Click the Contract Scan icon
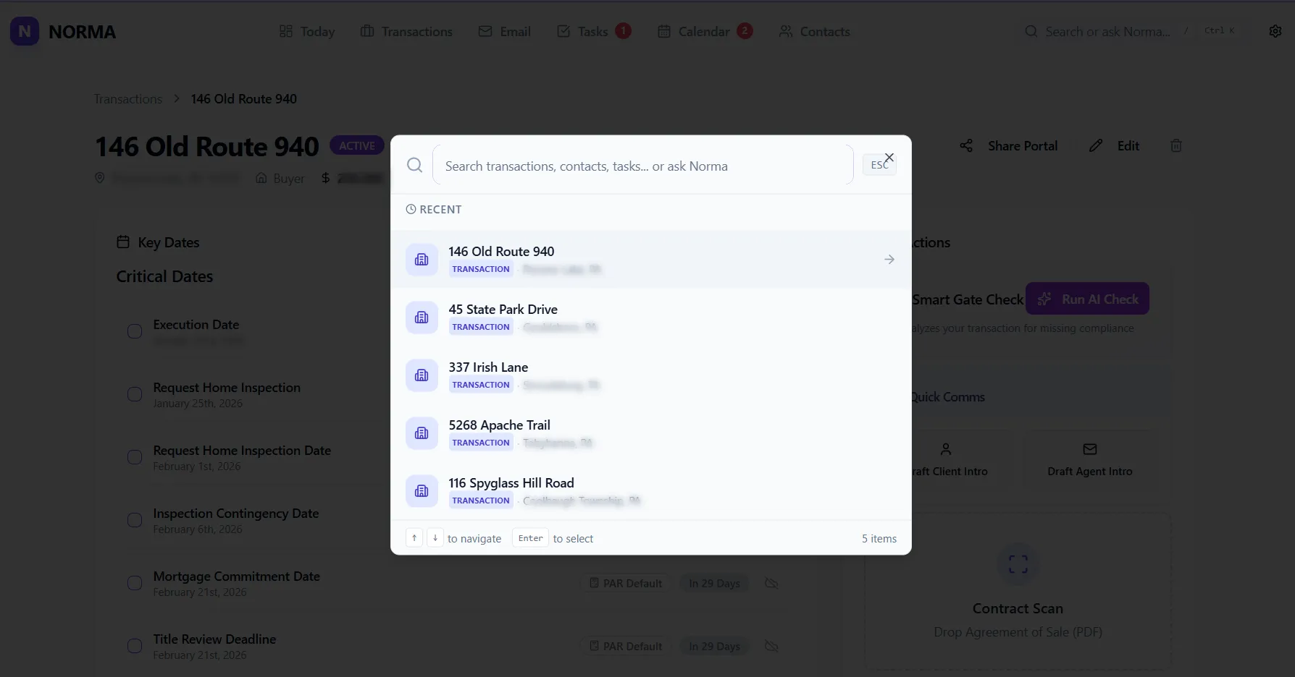The width and height of the screenshot is (1295, 677). 1018,564
